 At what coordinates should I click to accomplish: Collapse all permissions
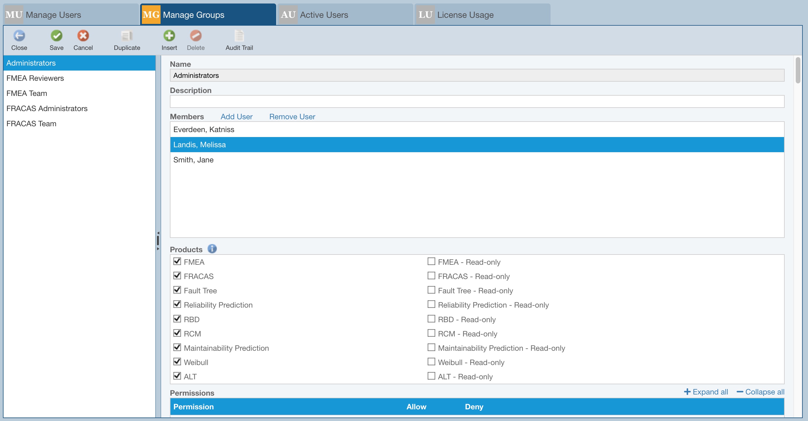(x=761, y=392)
